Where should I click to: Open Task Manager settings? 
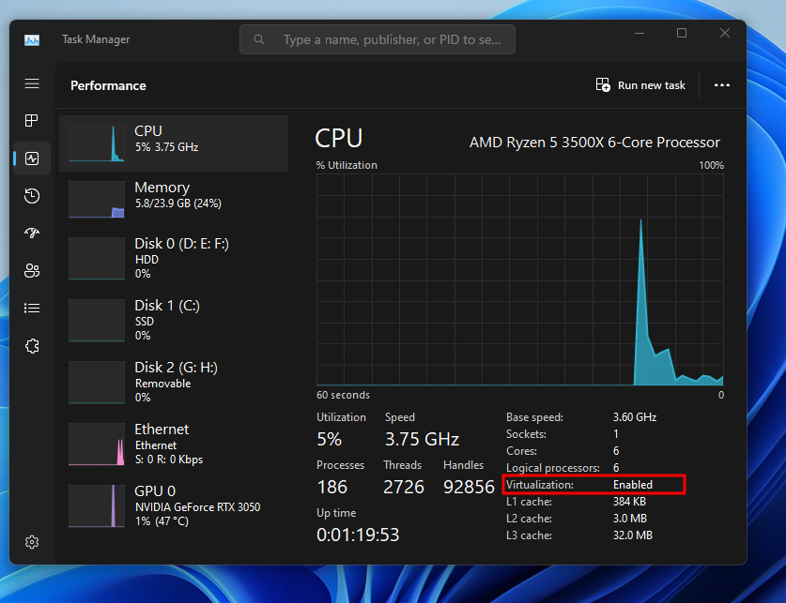(x=31, y=541)
